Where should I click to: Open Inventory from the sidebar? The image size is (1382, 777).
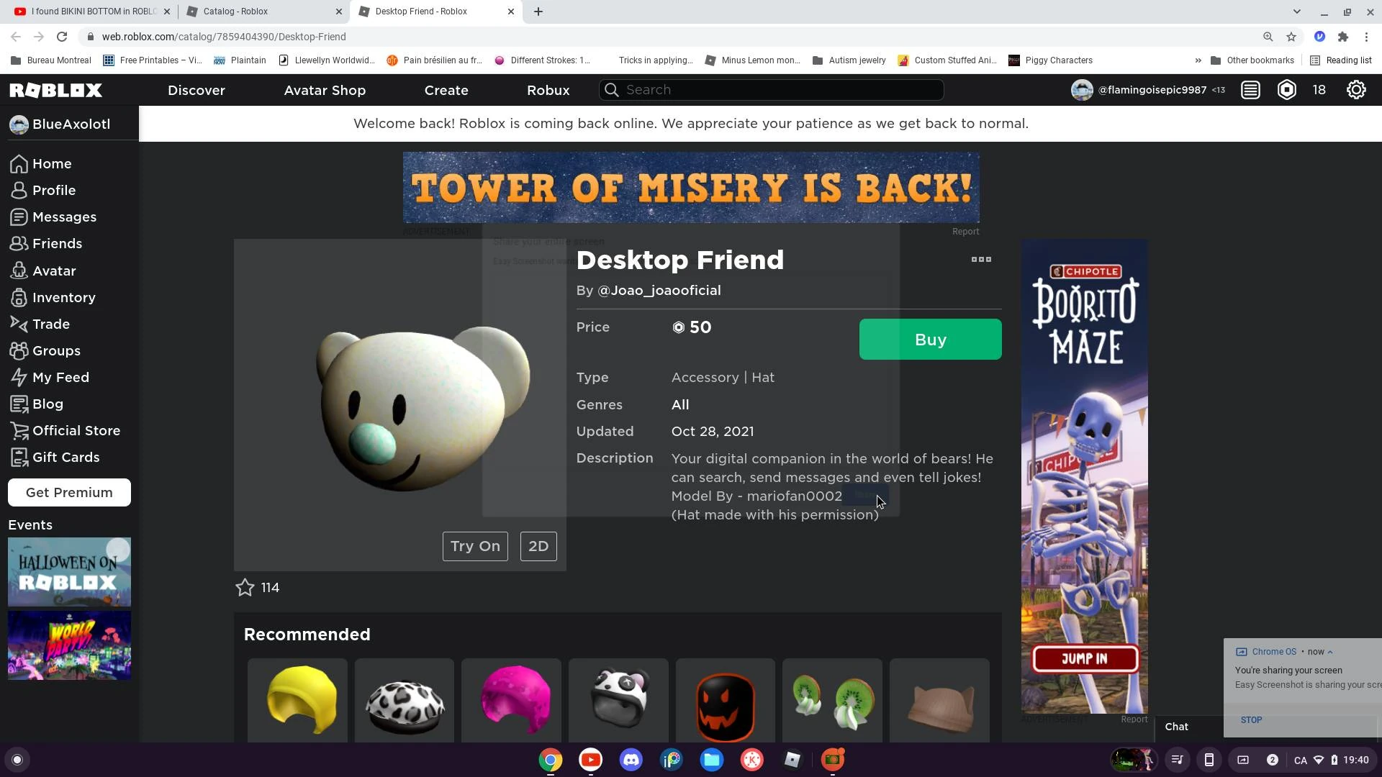coord(63,298)
